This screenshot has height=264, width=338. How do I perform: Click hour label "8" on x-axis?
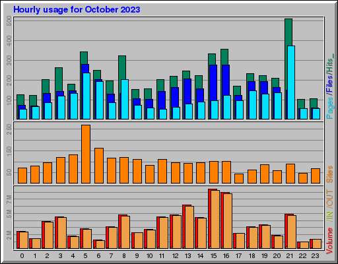(124, 256)
